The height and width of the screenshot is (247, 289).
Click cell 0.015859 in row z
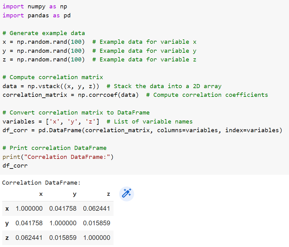click(x=63, y=238)
